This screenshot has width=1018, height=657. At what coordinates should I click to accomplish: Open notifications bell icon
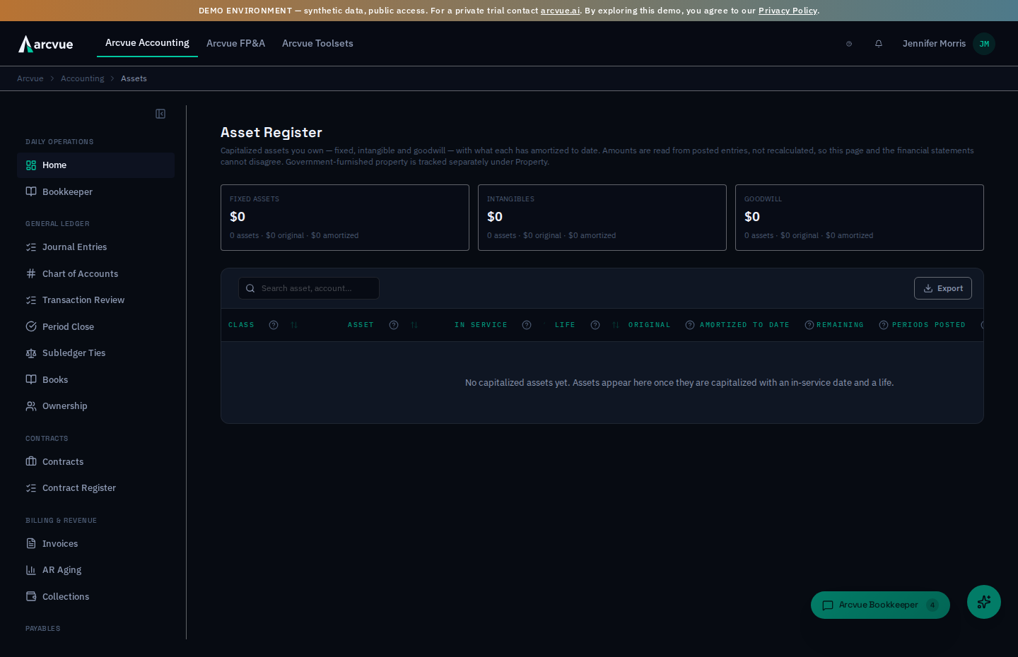coord(879,44)
